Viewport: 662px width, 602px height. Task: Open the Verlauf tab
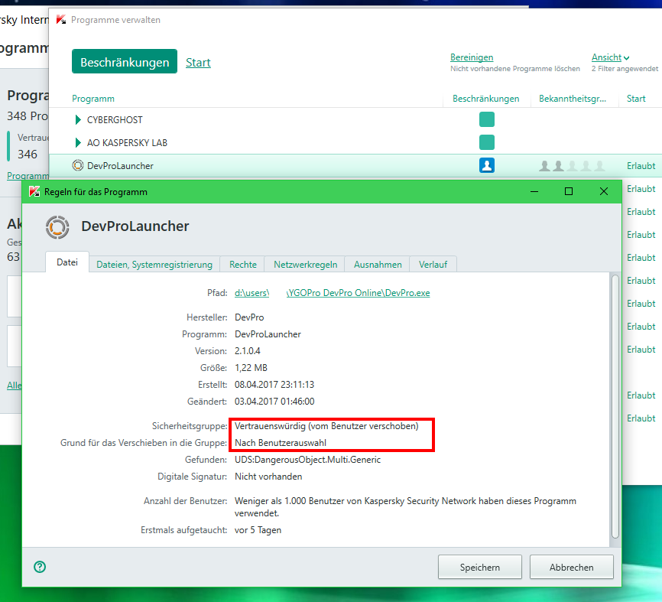pos(433,265)
